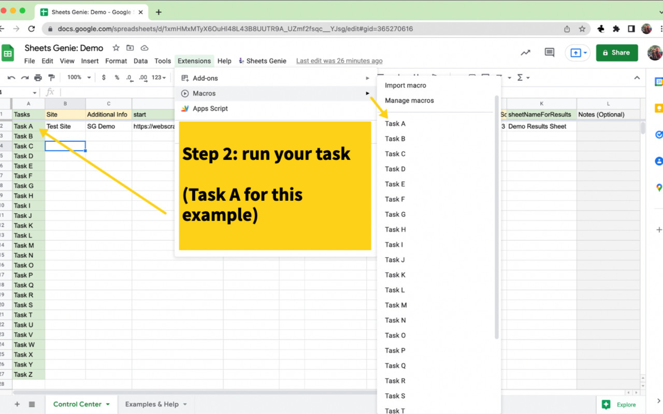The height and width of the screenshot is (414, 663).
Task: Select Apps Script in Extensions menu
Action: 276,109
